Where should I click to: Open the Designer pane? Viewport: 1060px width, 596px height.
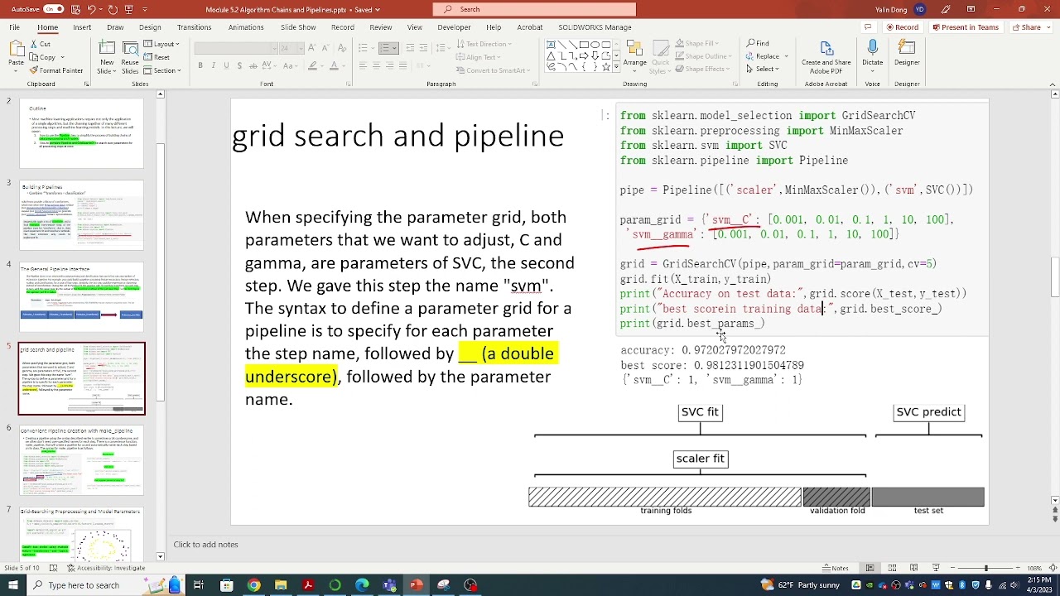(x=907, y=54)
